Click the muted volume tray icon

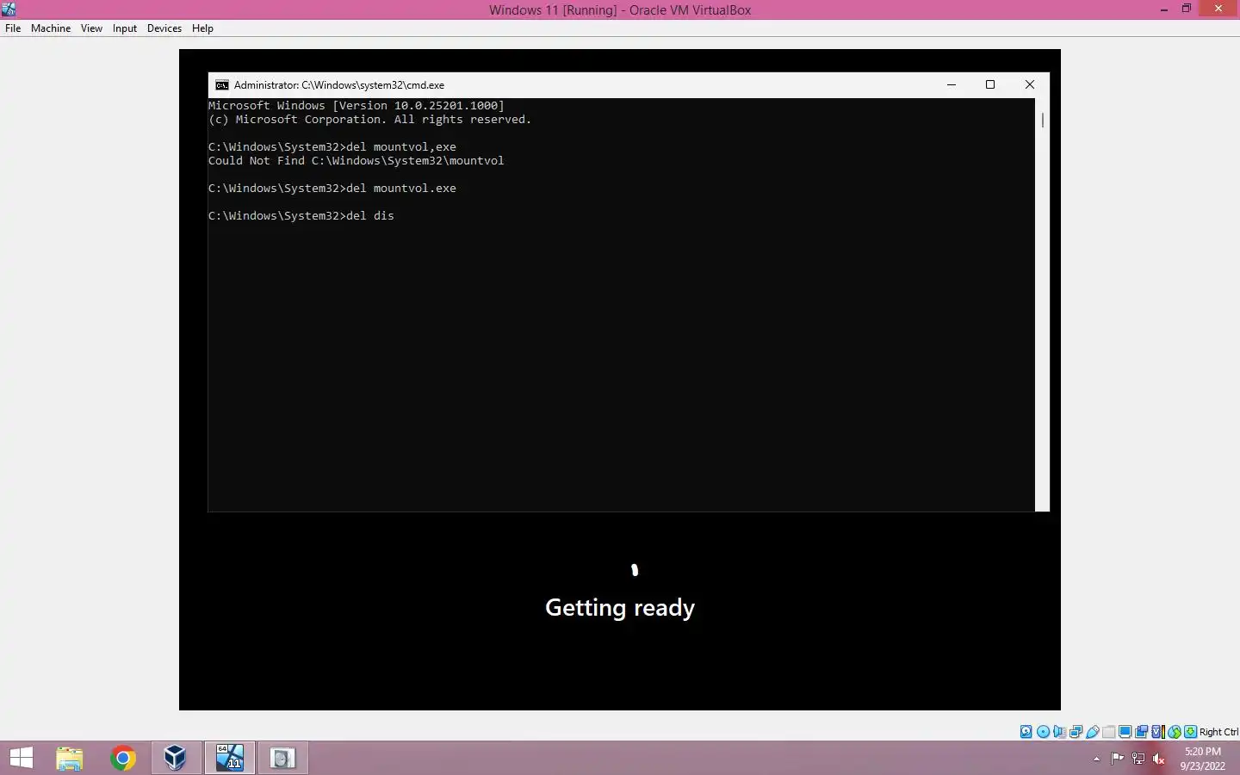pyautogui.click(x=1159, y=759)
